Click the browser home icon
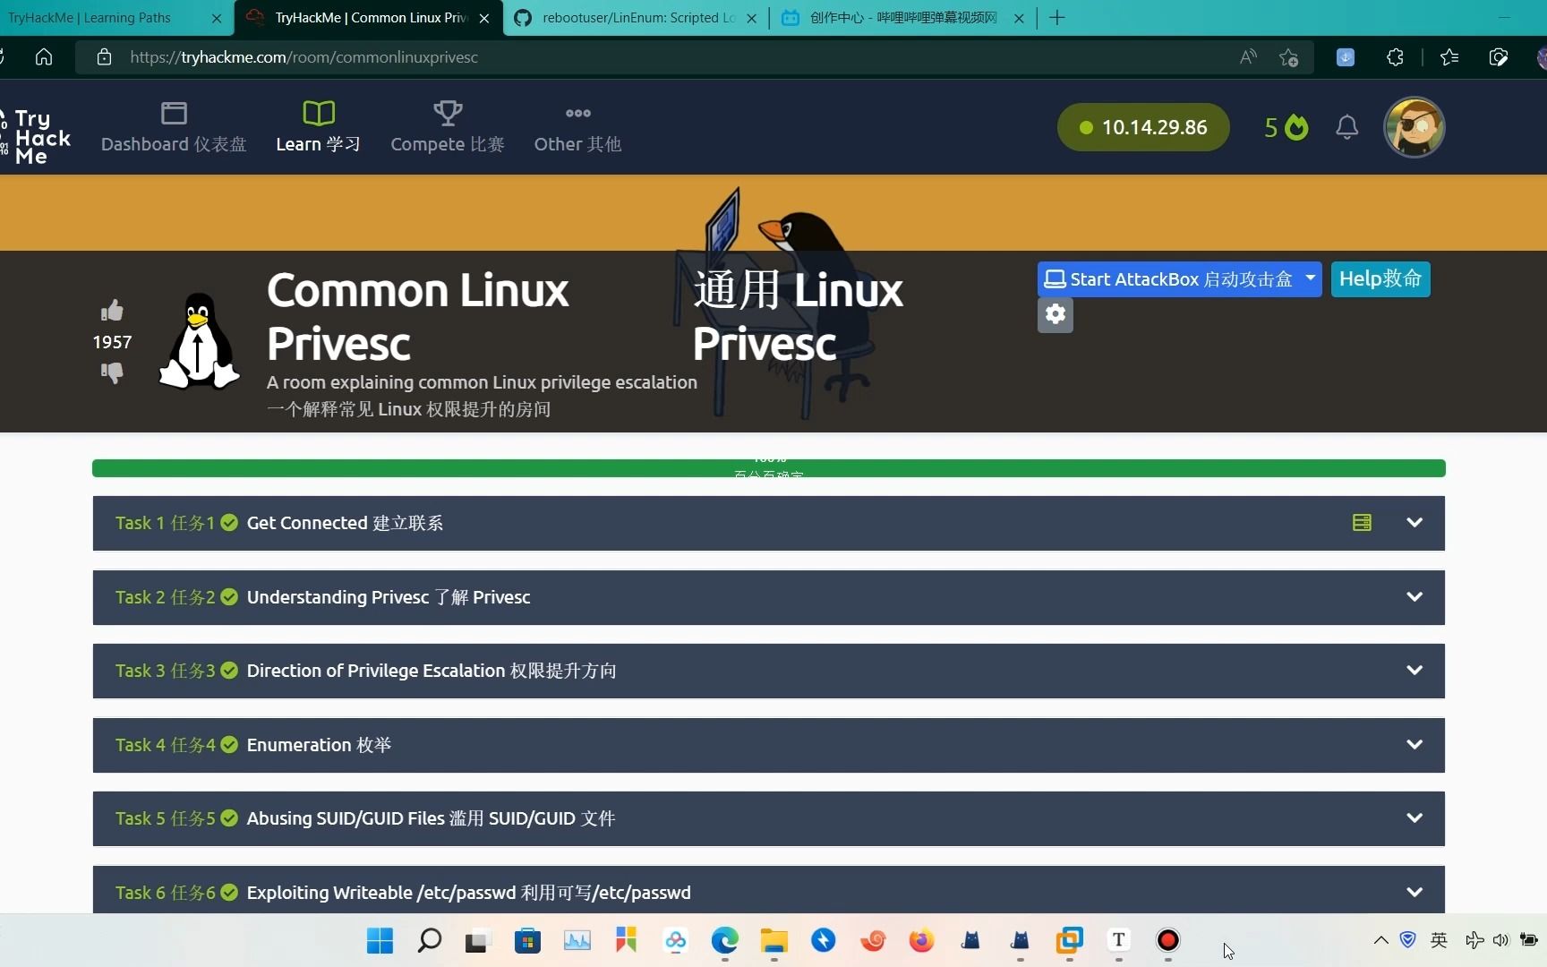Screen dimensions: 1547x967 (x=44, y=57)
